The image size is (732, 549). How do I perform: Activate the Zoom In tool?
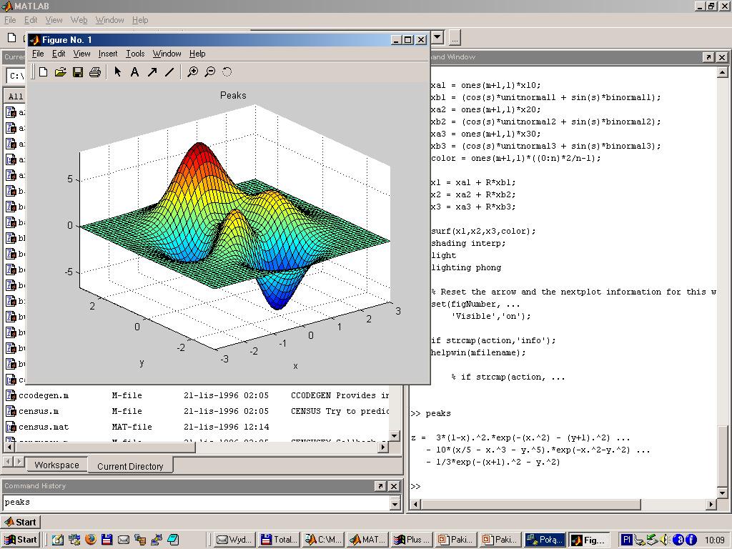click(193, 72)
